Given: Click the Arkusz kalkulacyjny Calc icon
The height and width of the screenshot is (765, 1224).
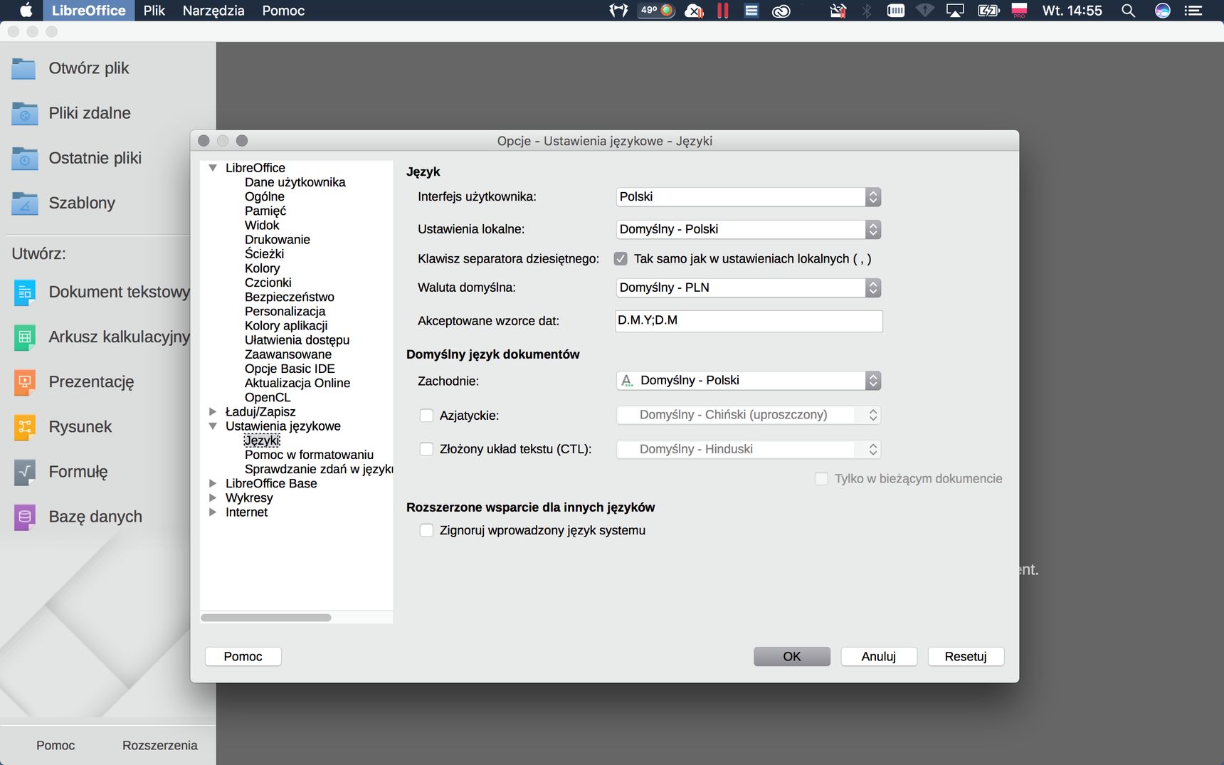Looking at the screenshot, I should (24, 337).
